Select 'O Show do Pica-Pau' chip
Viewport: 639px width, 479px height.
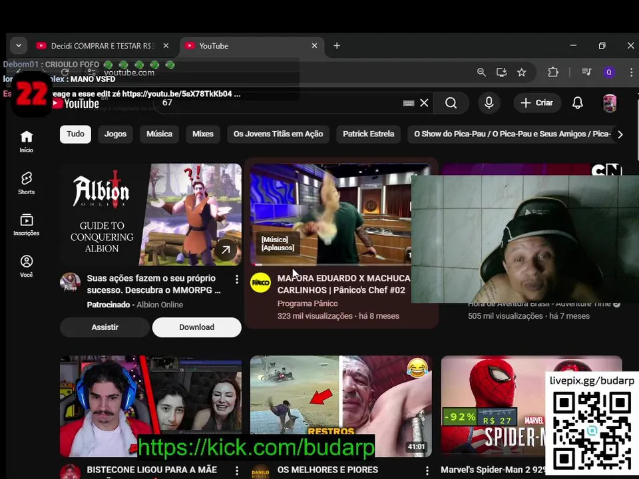click(x=513, y=134)
